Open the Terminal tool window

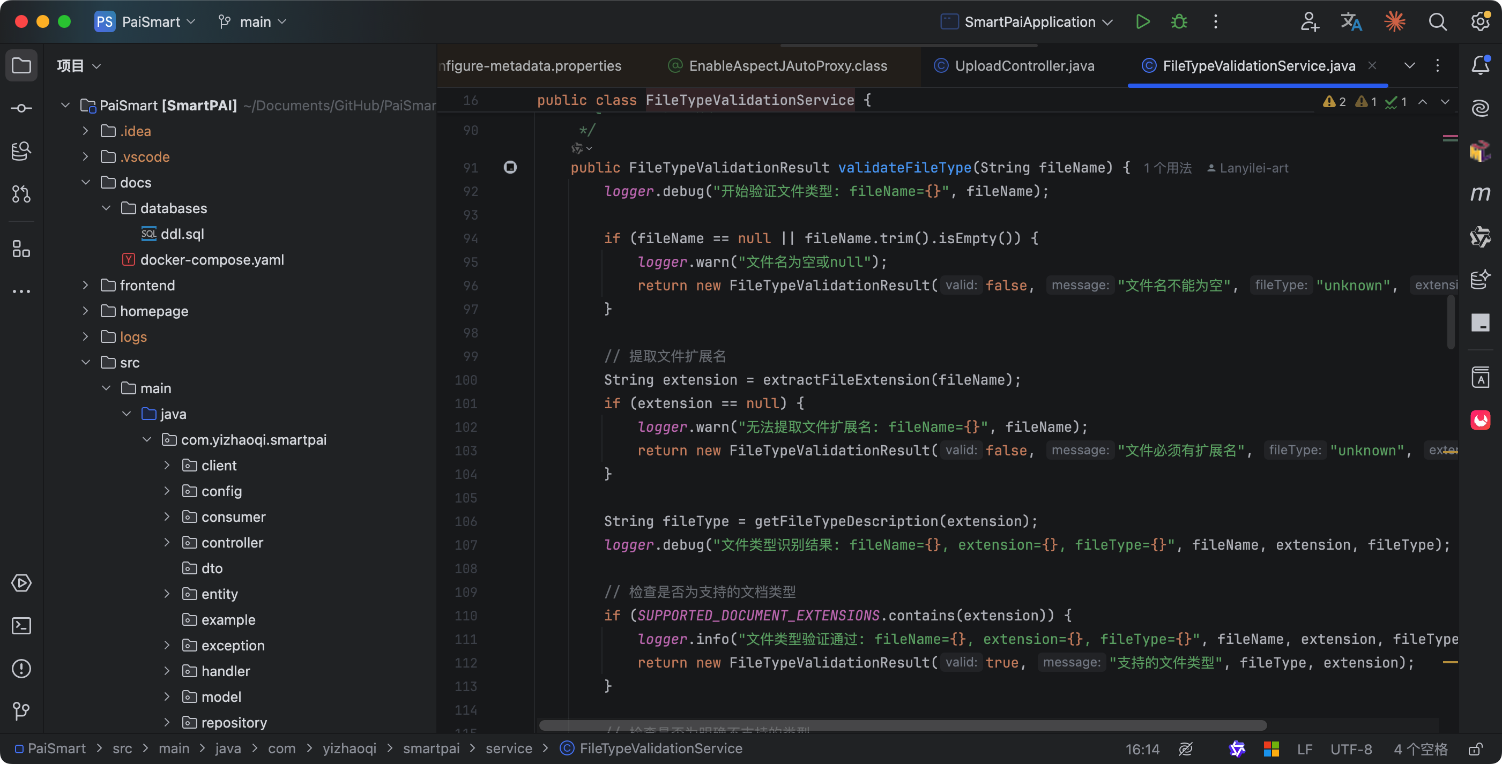pos(21,626)
